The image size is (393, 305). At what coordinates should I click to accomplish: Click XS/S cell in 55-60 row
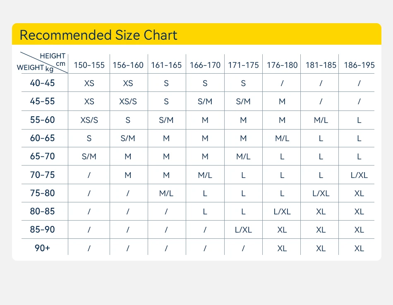(x=89, y=120)
